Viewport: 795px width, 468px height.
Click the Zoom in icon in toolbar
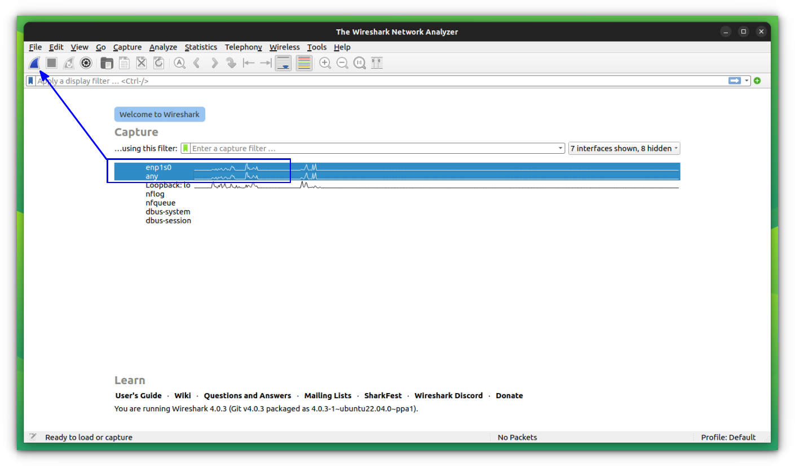coord(325,63)
